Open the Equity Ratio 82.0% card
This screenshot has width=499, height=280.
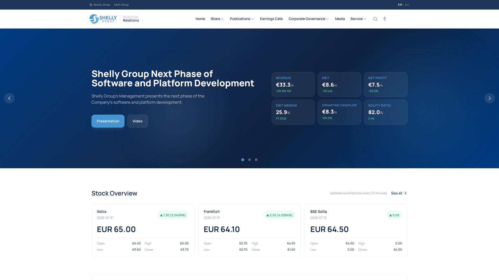(x=386, y=112)
